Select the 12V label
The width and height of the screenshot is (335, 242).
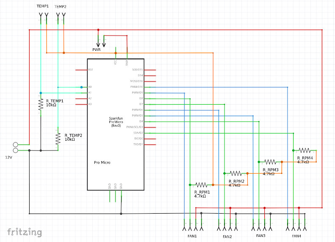(x=9, y=157)
